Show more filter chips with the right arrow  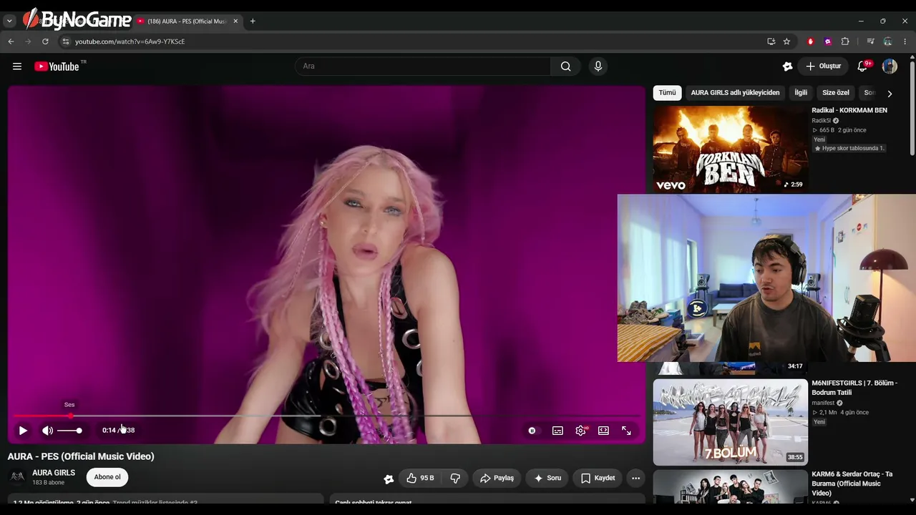(890, 94)
